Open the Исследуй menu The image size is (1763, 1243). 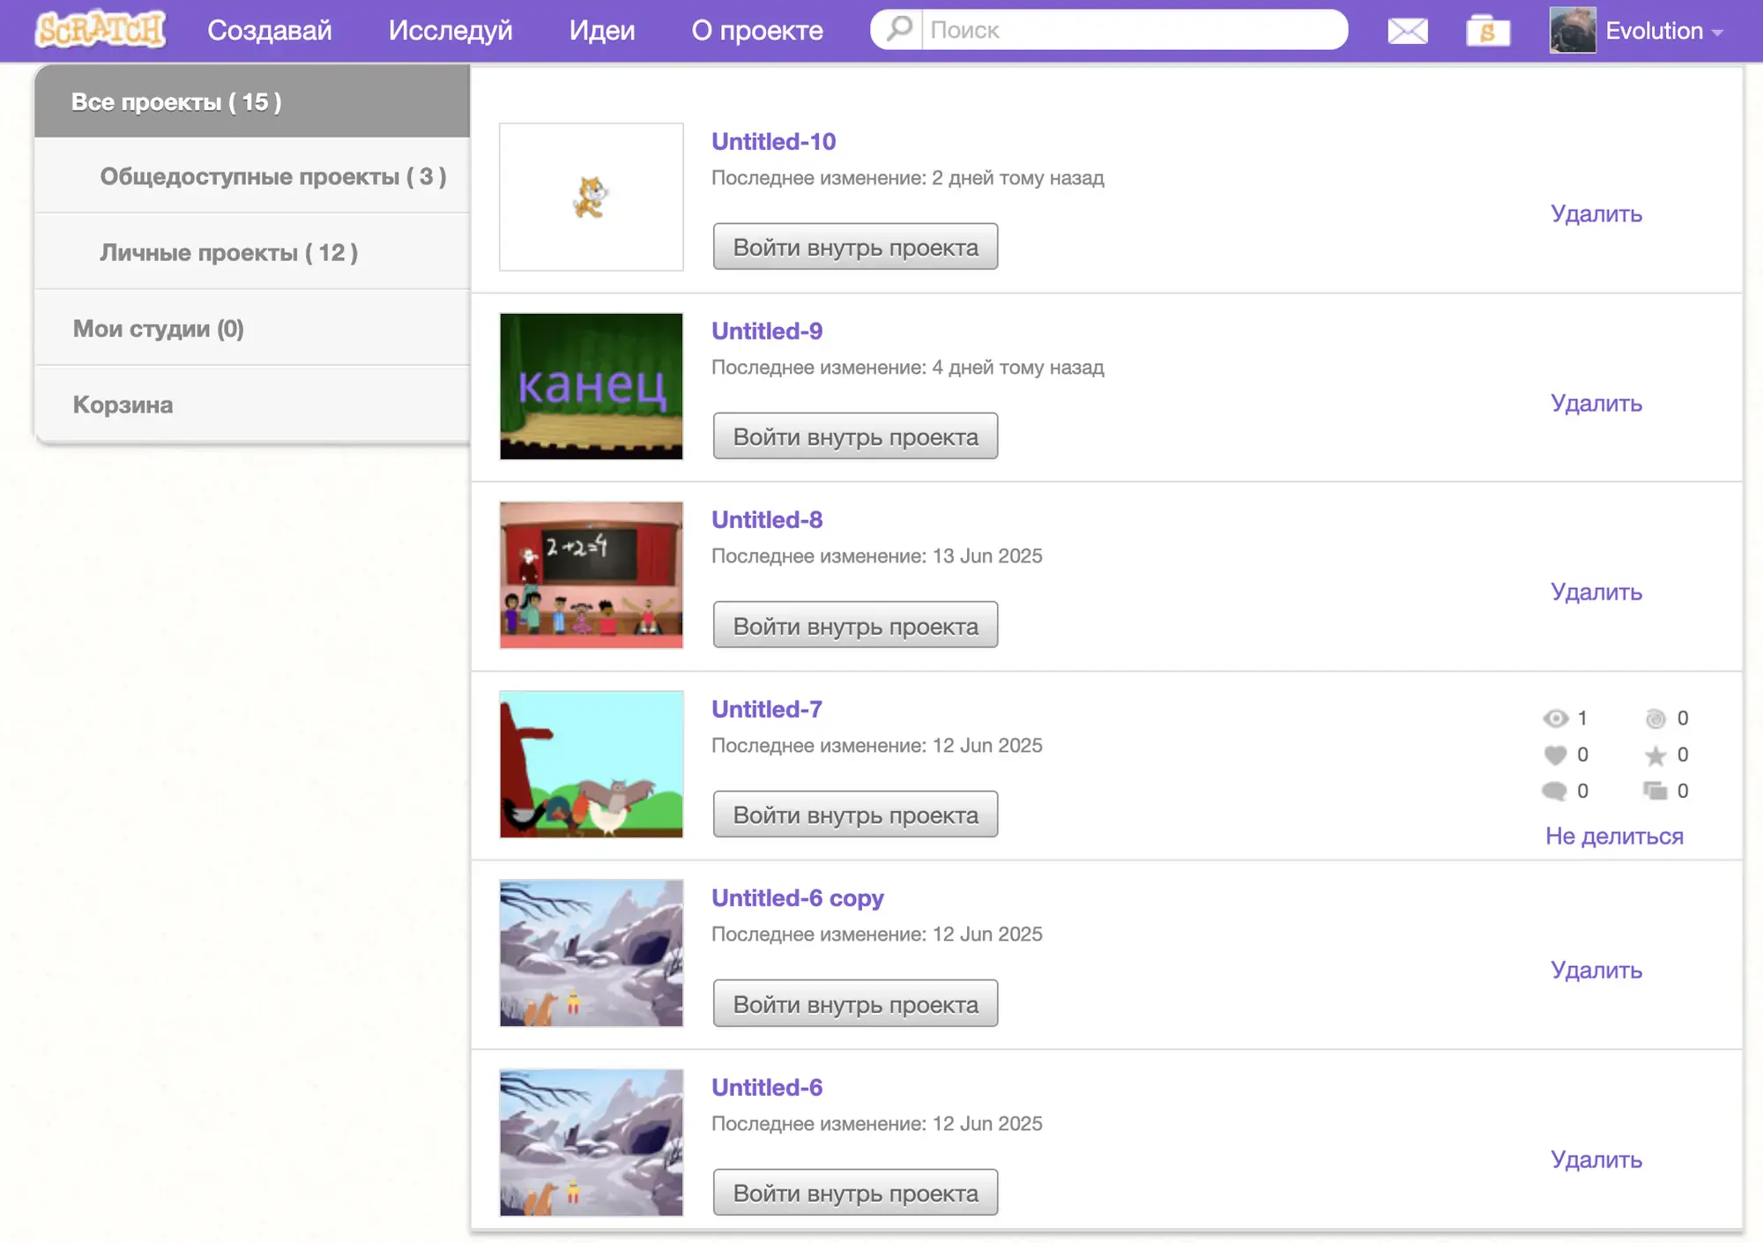pyautogui.click(x=450, y=30)
